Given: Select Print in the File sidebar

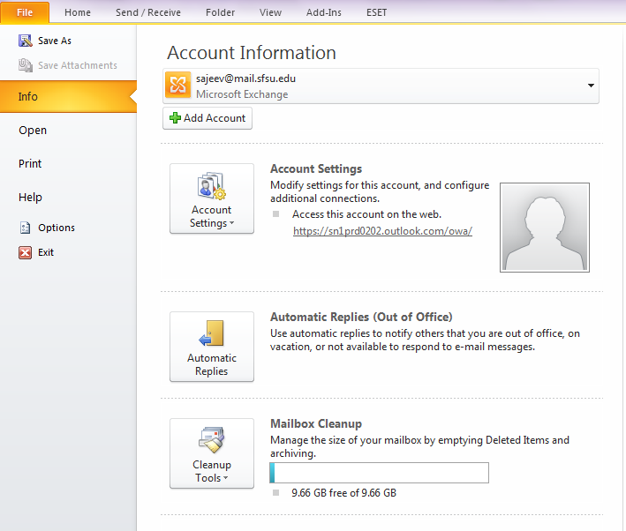Looking at the screenshot, I should (x=30, y=164).
